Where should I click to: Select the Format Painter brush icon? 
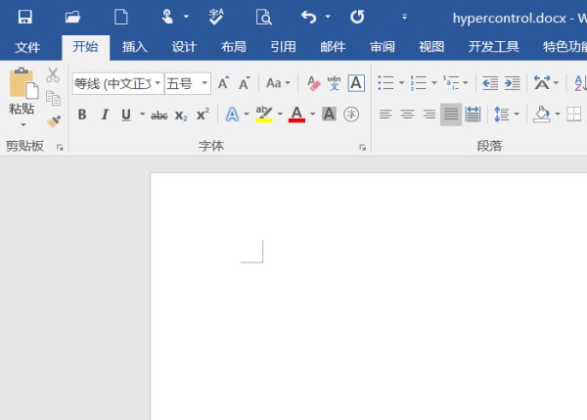[54, 120]
